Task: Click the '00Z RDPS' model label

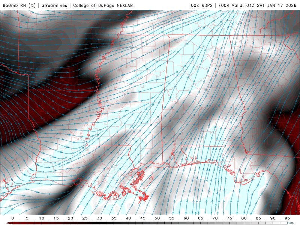Action: point(202,5)
